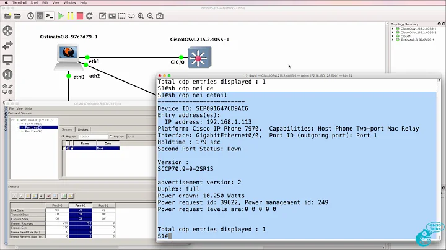
Task: Switch to the Devices tab in Ostinato
Action: point(83,129)
